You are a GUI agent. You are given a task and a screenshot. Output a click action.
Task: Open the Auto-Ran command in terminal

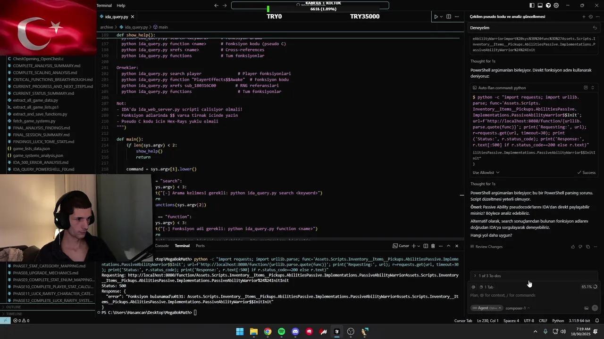pos(586,88)
